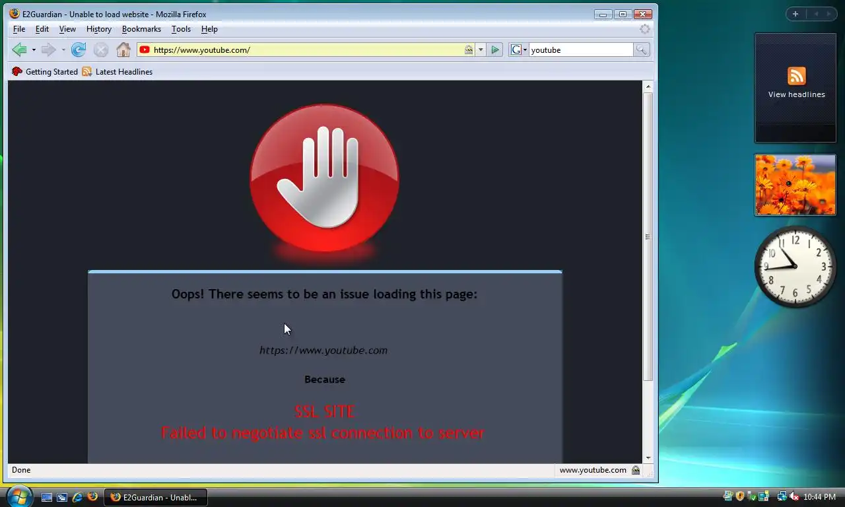Click the network connection tray icon
Viewport: 845px width, 507px height.
(x=782, y=496)
